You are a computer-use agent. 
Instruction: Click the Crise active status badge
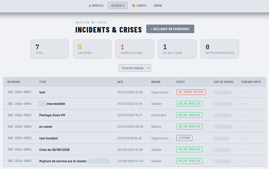[191, 92]
